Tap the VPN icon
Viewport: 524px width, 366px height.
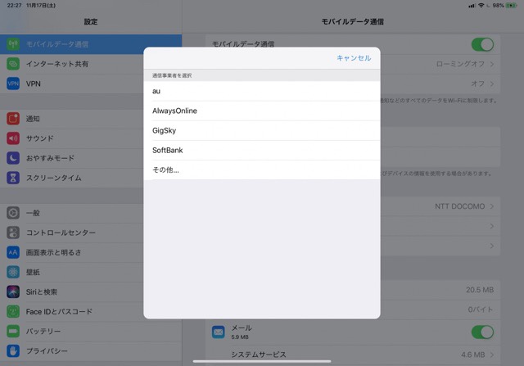tap(13, 84)
